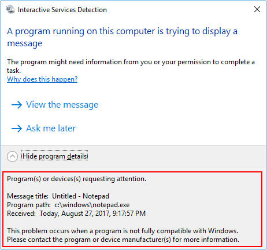Collapse details using the circular chevron icon
Image resolution: width=267 pixels, height=250 pixels.
point(12,156)
